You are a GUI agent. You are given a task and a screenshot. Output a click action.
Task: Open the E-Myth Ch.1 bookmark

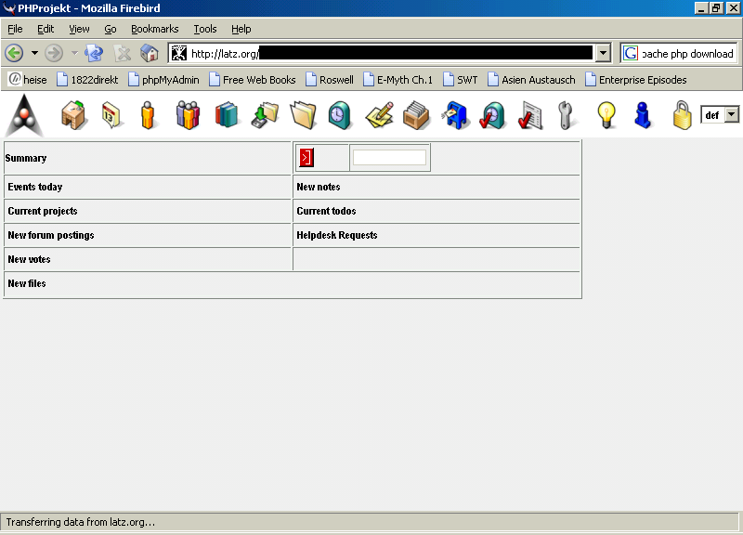398,80
